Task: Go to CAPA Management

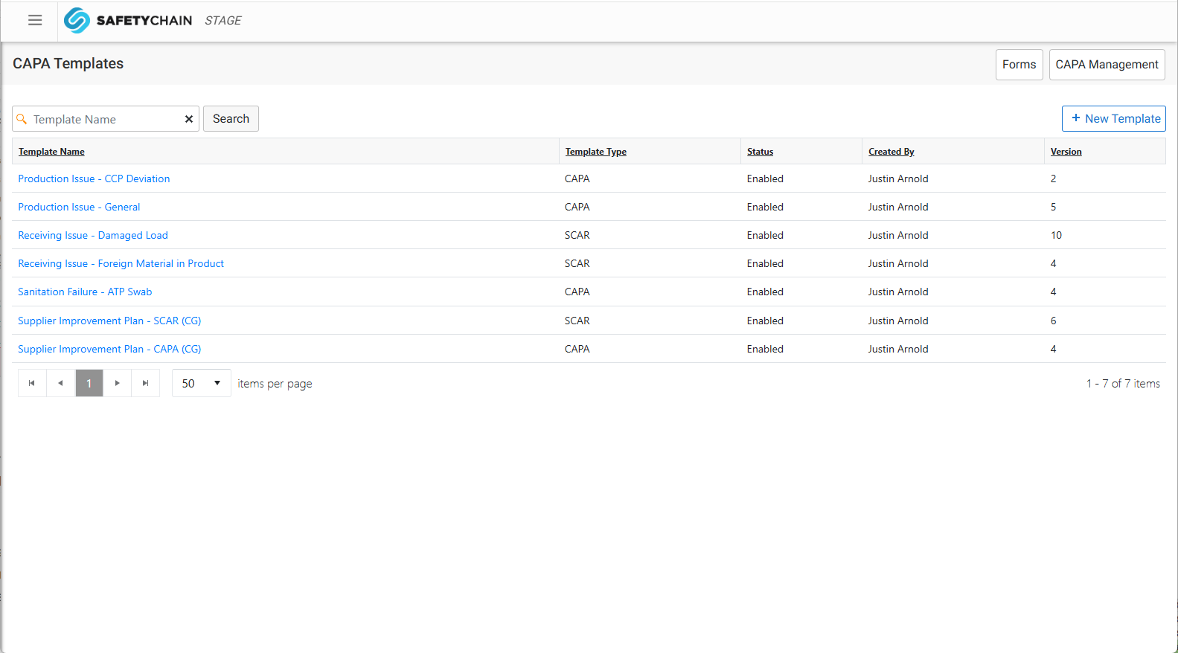Action: click(x=1107, y=65)
